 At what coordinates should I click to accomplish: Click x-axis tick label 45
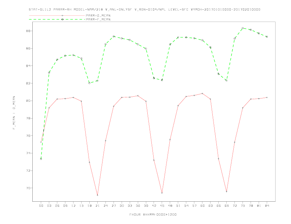(162, 206)
